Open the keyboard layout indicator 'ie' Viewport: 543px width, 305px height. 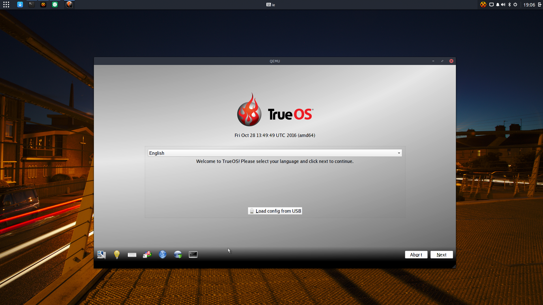271,5
